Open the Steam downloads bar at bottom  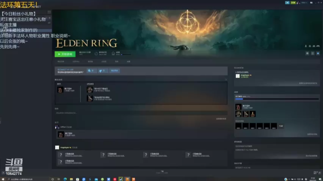(x=162, y=172)
